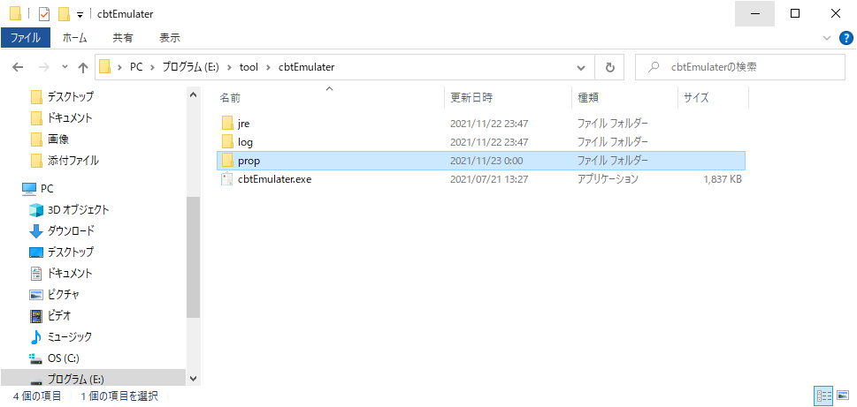Click the navigation pane scroll down arrow

tap(193, 378)
